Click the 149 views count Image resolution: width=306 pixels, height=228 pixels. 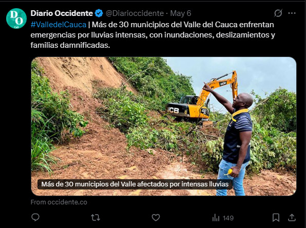[x=228, y=218]
